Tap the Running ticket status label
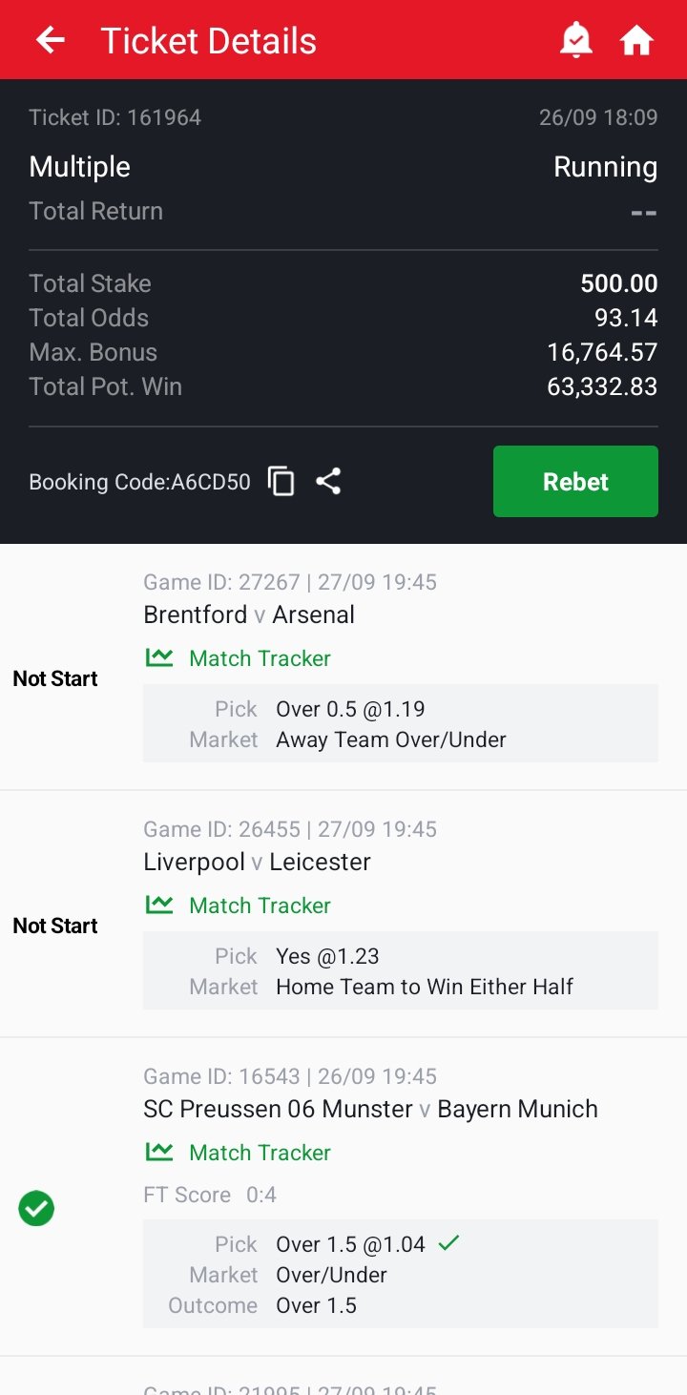 [605, 167]
